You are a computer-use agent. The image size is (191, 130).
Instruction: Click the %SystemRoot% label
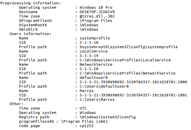pyautogui.click(x=33, y=25)
